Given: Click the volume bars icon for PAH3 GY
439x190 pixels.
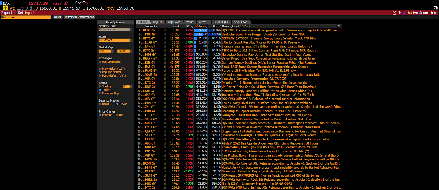Looking at the screenshot, I should point(143,71).
